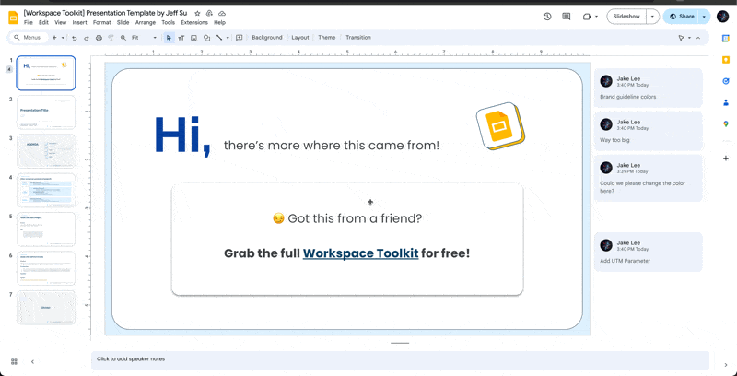This screenshot has height=376, width=737.
Task: Switch to grid view icon
Action: (14, 361)
